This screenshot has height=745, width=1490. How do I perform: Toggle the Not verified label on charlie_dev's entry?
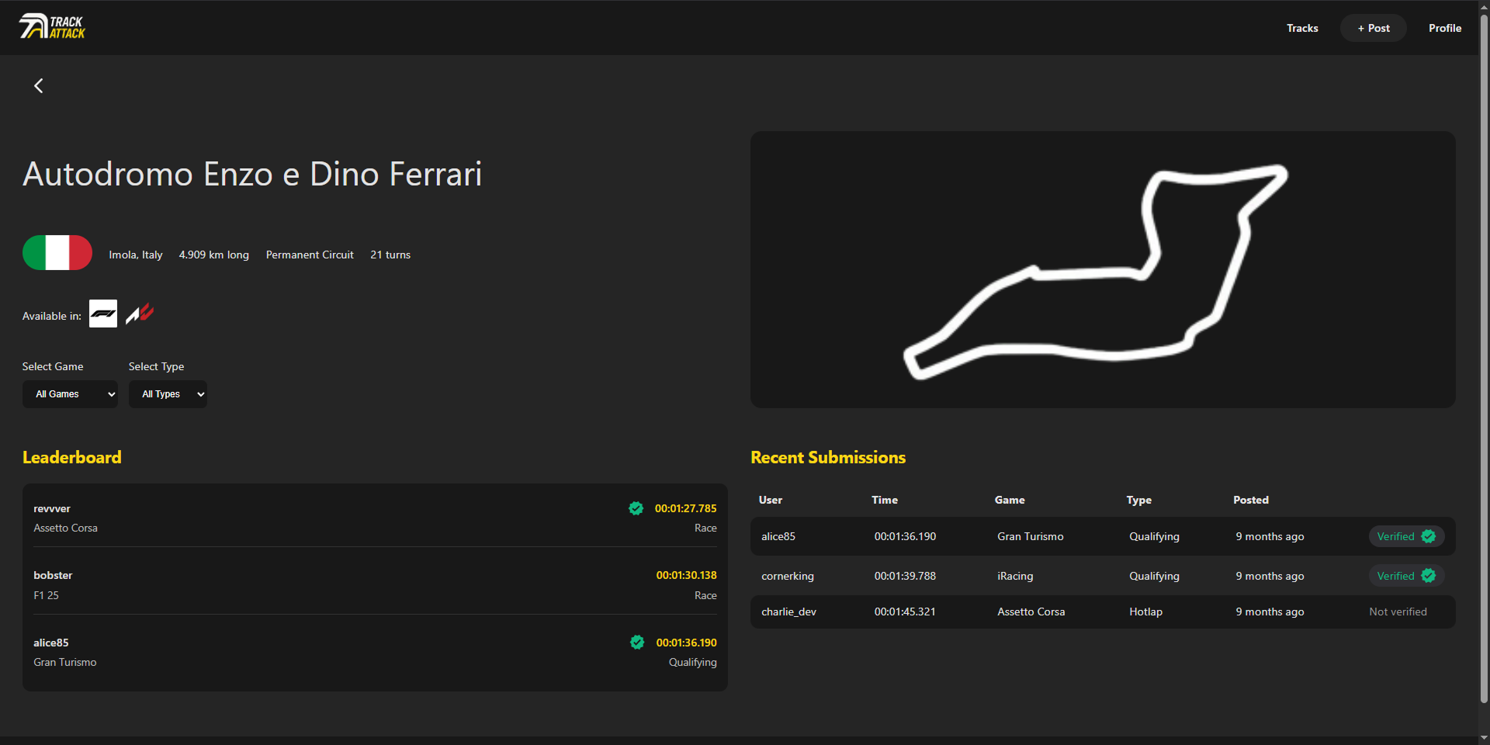(1398, 612)
